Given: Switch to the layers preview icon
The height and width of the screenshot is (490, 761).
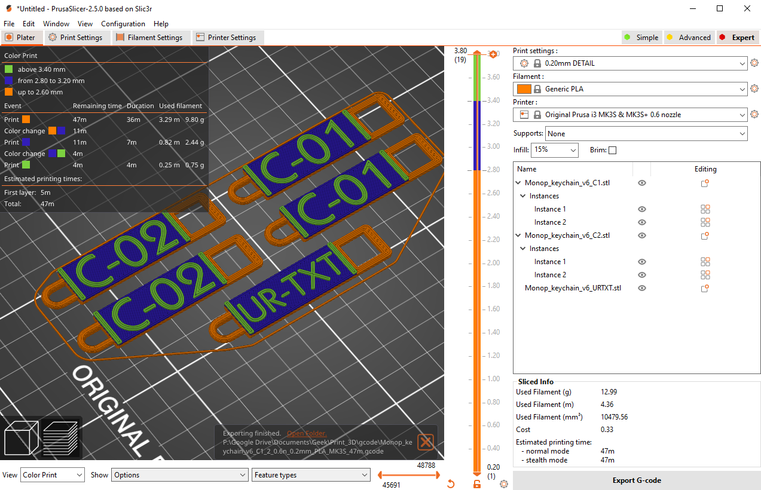Looking at the screenshot, I should tap(62, 439).
